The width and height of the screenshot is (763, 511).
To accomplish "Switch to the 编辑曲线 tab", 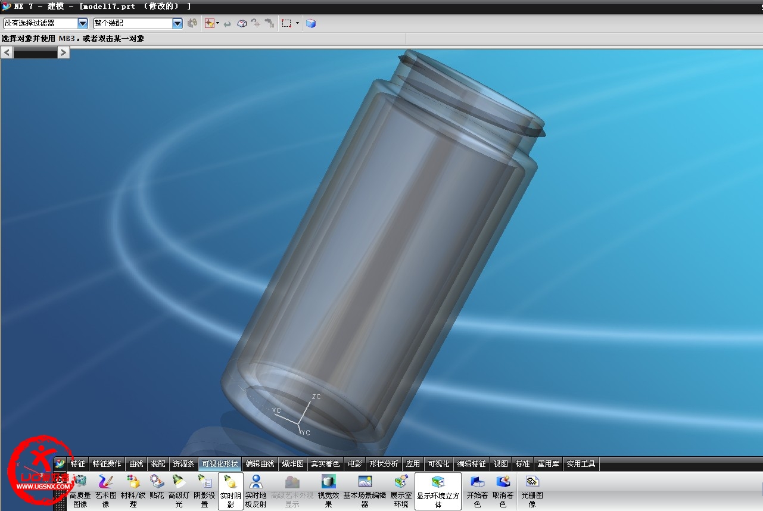I will coord(260,463).
